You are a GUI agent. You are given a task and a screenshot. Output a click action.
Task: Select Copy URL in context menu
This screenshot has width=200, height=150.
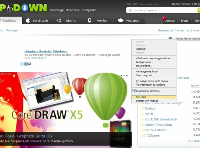(x=154, y=97)
